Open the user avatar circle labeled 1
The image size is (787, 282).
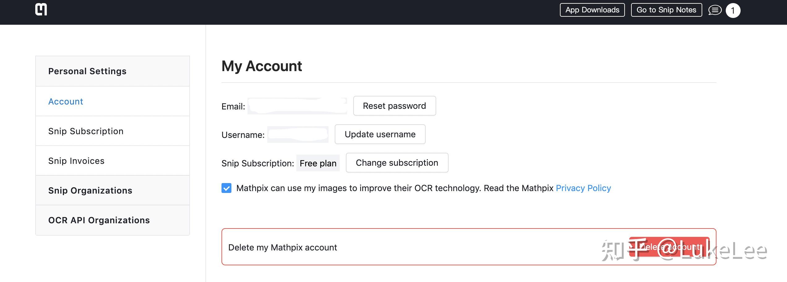pos(733,11)
